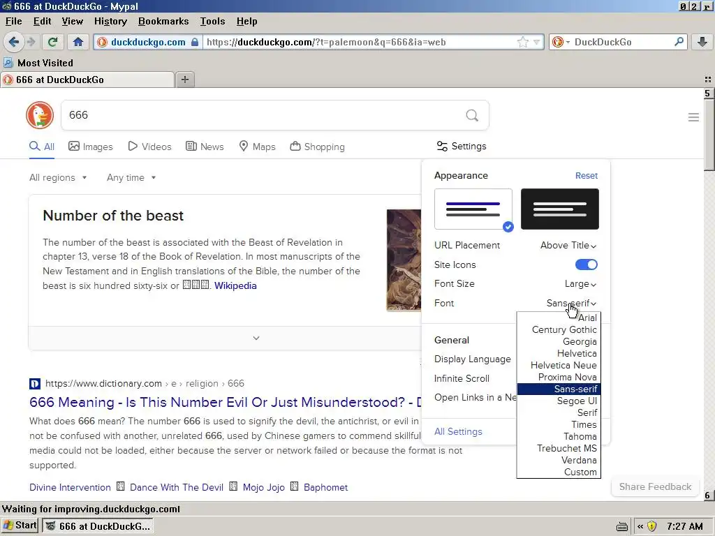Click the shield icon in system tray
The image size is (715, 536).
[651, 526]
